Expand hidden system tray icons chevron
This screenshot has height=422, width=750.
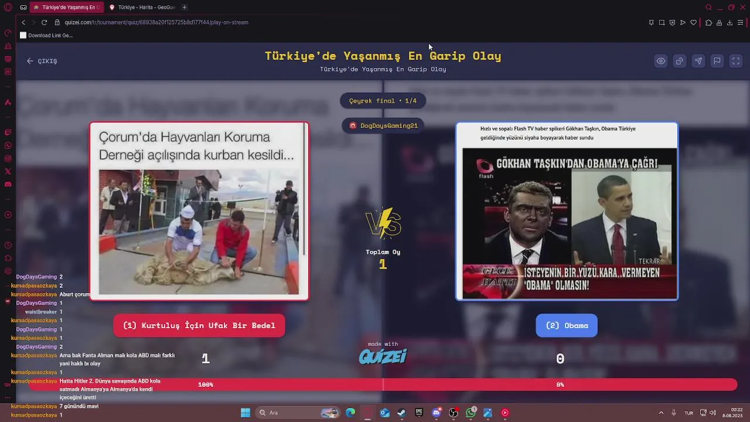(662, 413)
